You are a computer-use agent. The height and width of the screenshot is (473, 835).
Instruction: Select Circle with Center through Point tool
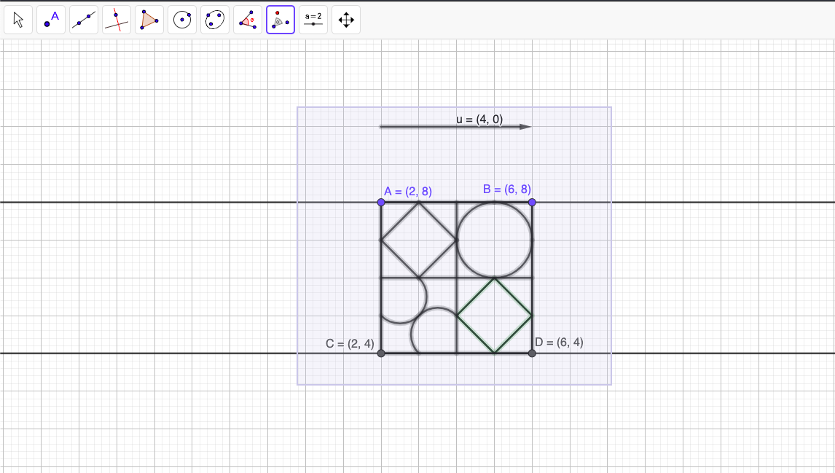(182, 20)
